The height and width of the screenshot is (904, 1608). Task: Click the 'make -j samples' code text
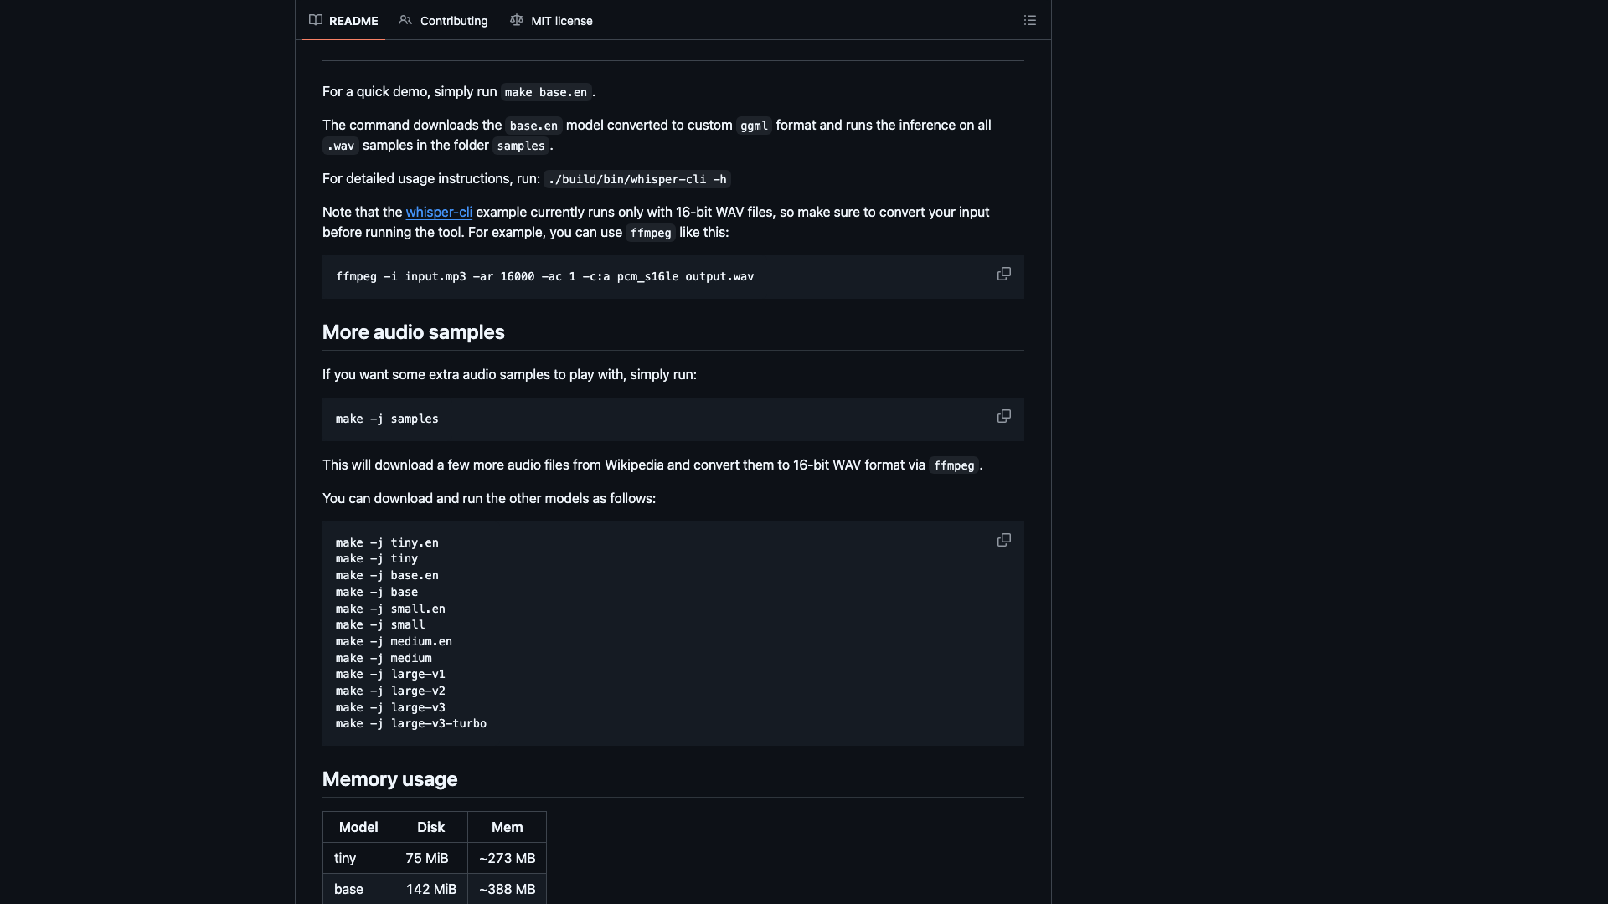387,419
